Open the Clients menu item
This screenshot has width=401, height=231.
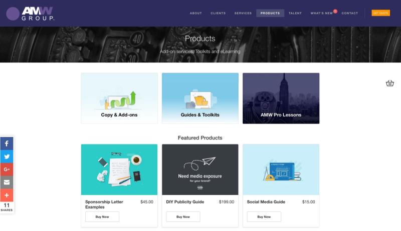(x=218, y=13)
